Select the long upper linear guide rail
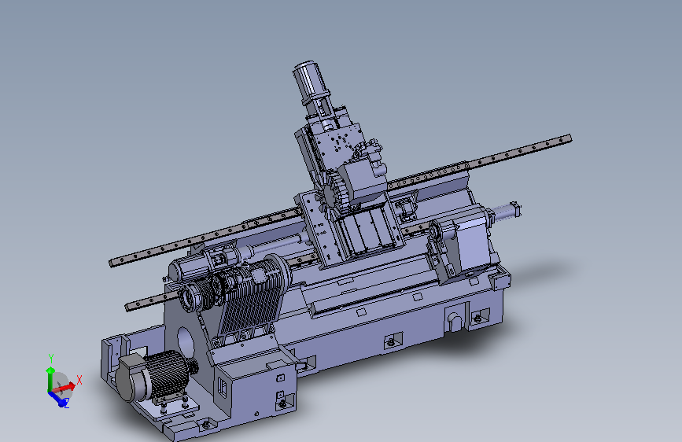Image resolution: width=682 pixels, height=442 pixels. 340,200
